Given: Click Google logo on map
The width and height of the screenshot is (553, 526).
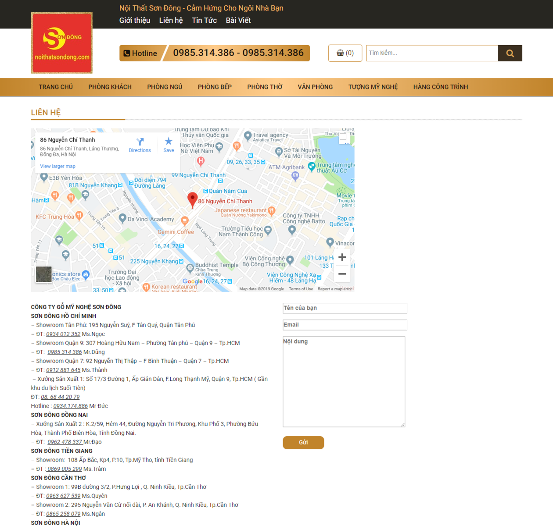Looking at the screenshot, I should pos(192,281).
